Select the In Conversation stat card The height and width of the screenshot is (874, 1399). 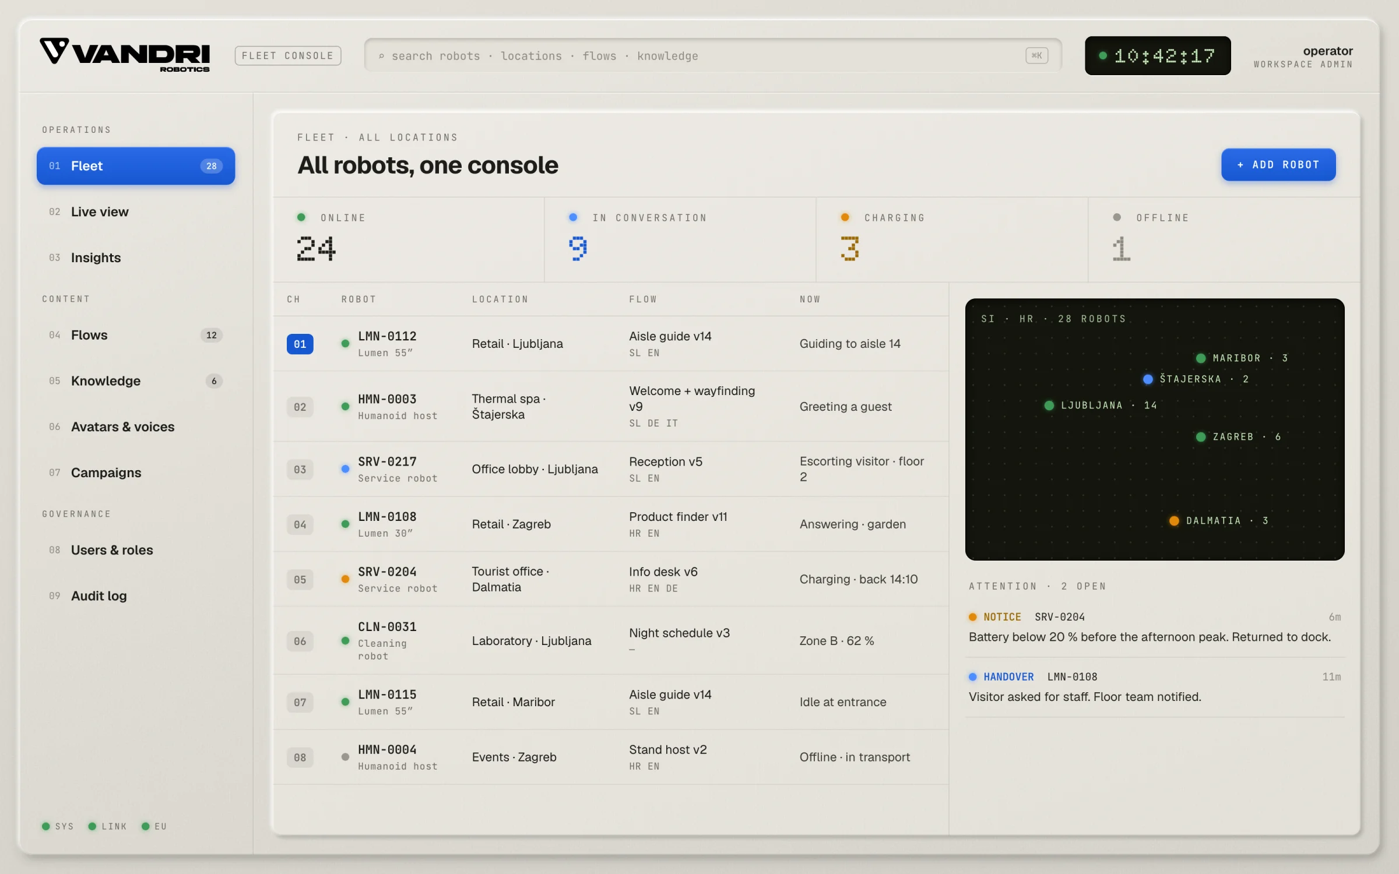point(680,239)
